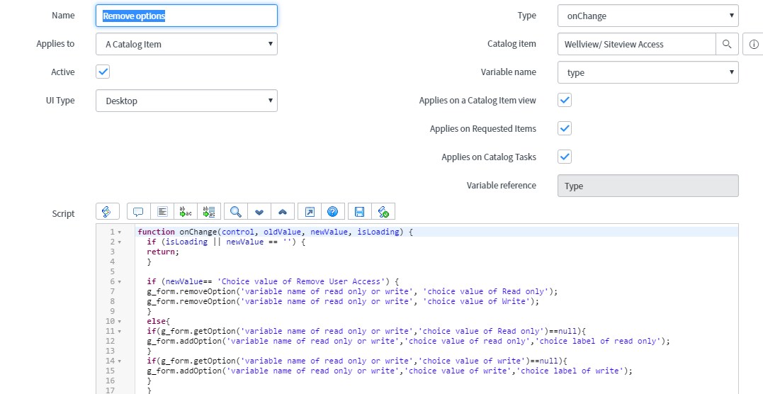
Task: Click the find previous up-arrow icon
Action: 283,211
